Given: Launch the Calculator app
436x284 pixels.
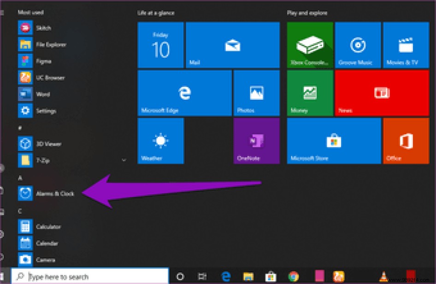Looking at the screenshot, I should point(48,226).
